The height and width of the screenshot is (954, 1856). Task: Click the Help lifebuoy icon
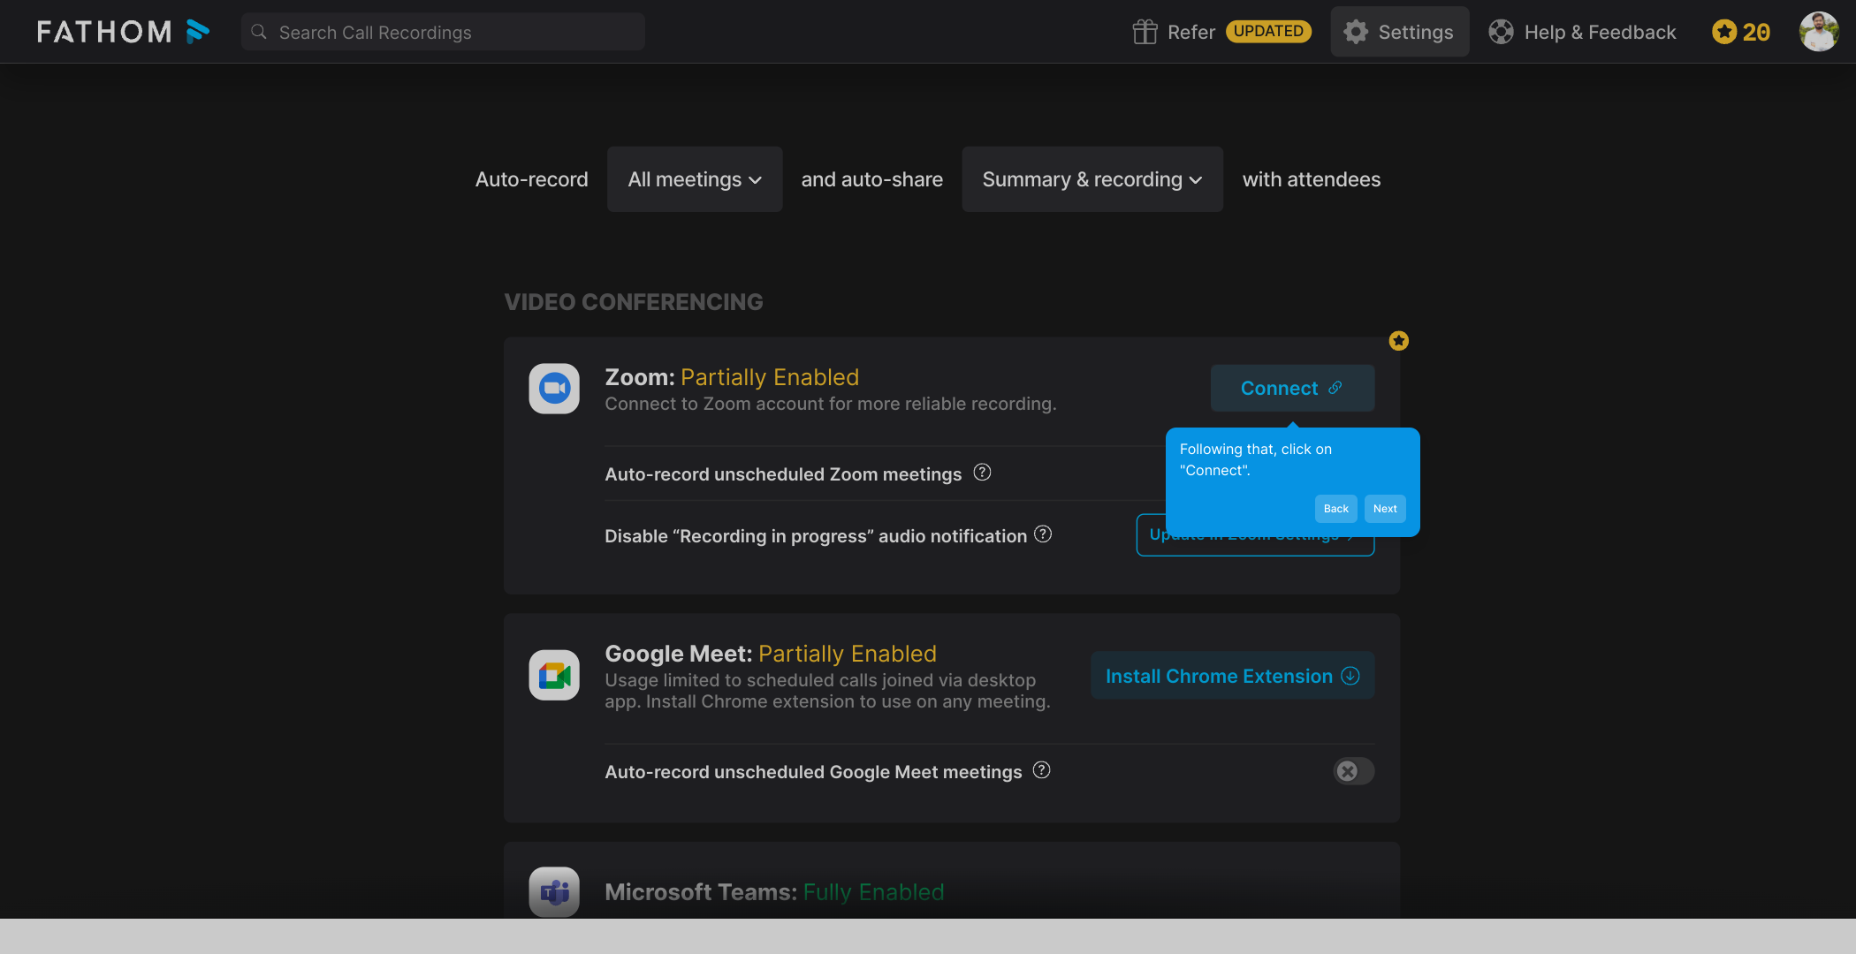pyautogui.click(x=1500, y=32)
